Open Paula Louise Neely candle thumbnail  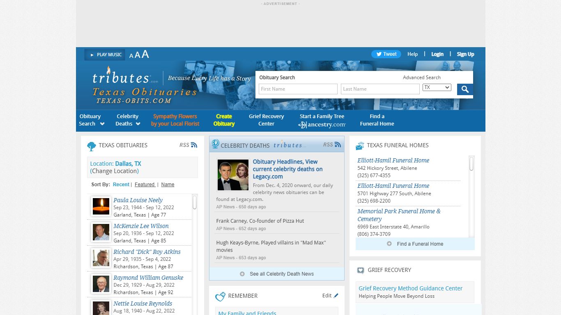click(x=101, y=206)
